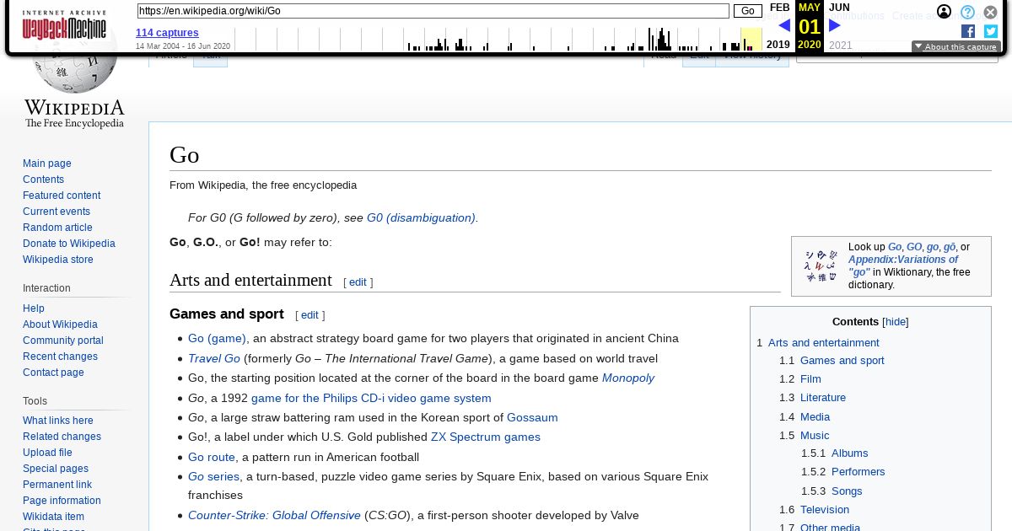Jump to contents entry 1.2 Film
Viewport: 1012px width, 531px height.
[x=800, y=379]
